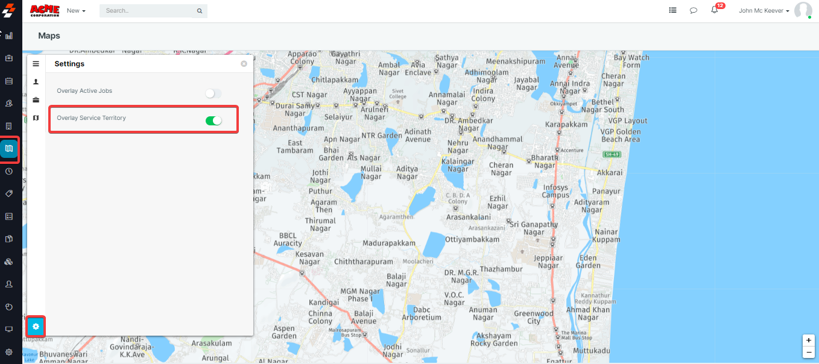Open the calendar icon in left sidebar
Screen dimensions: 819x364
pos(9,81)
